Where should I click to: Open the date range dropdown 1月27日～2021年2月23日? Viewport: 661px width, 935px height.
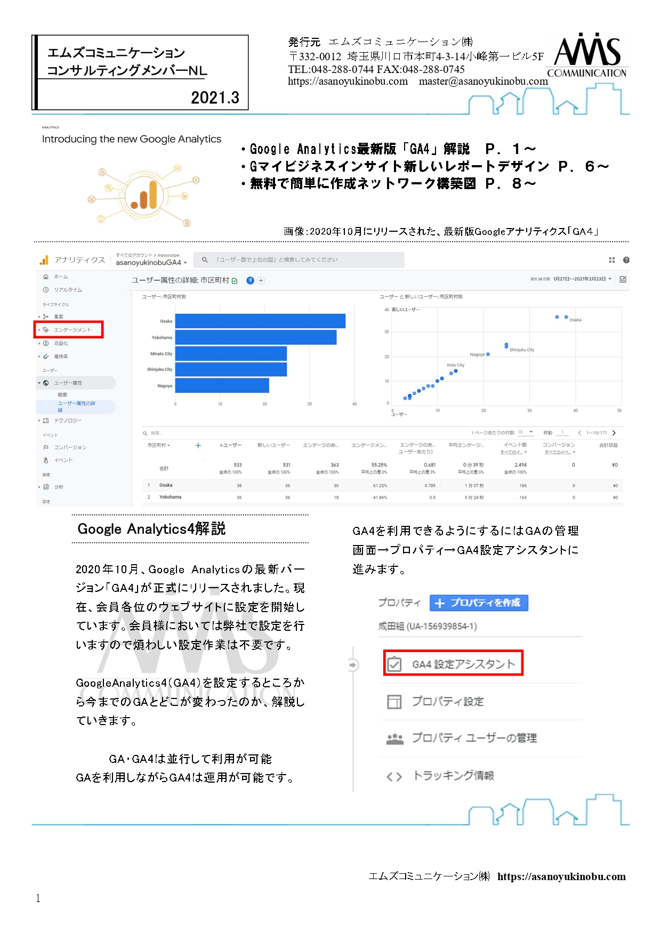coord(582,279)
